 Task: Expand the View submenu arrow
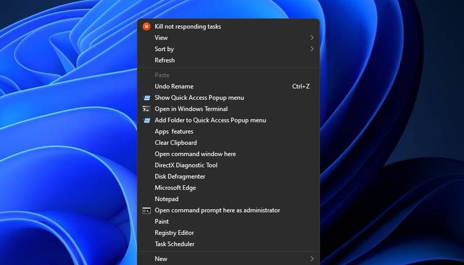312,38
